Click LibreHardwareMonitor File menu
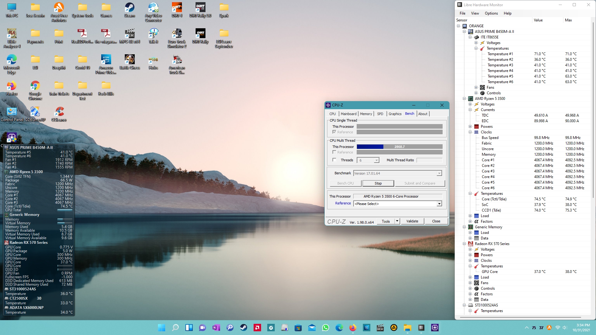596x335 pixels. pos(462,13)
